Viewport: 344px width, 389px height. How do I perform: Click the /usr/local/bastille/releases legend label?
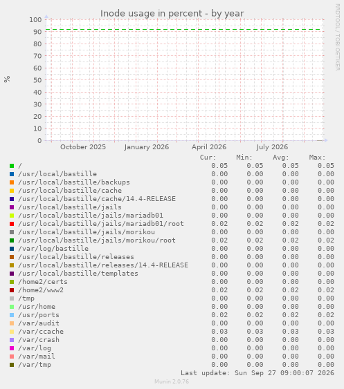click(76, 257)
